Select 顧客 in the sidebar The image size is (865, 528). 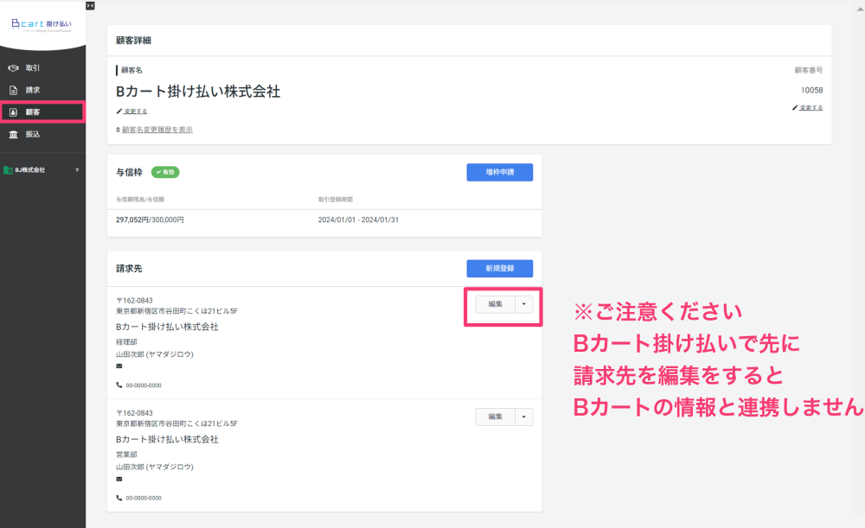(x=42, y=111)
